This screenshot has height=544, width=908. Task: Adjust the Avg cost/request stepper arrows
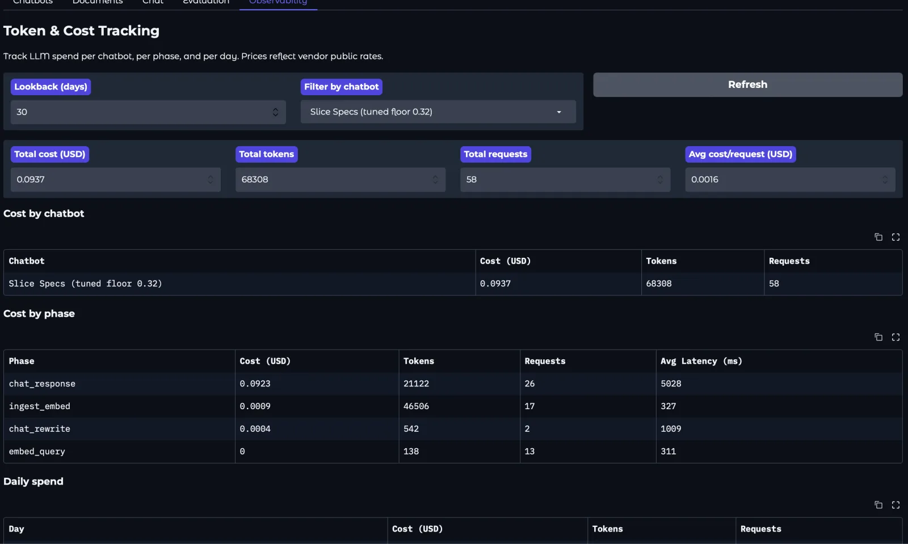pos(885,180)
